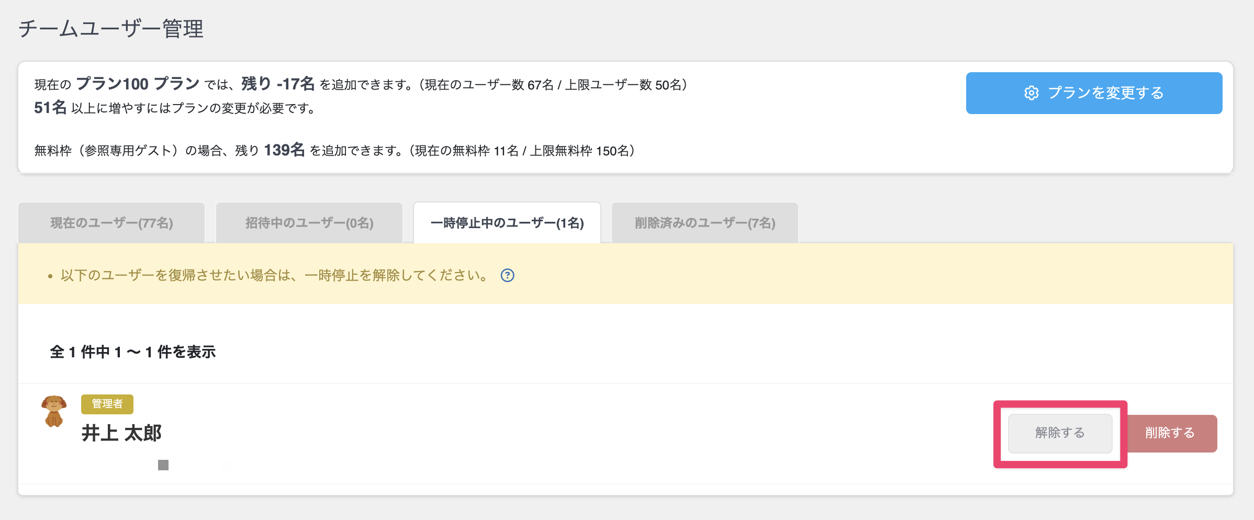Click the 管理者 role badge
The image size is (1254, 520).
click(107, 404)
